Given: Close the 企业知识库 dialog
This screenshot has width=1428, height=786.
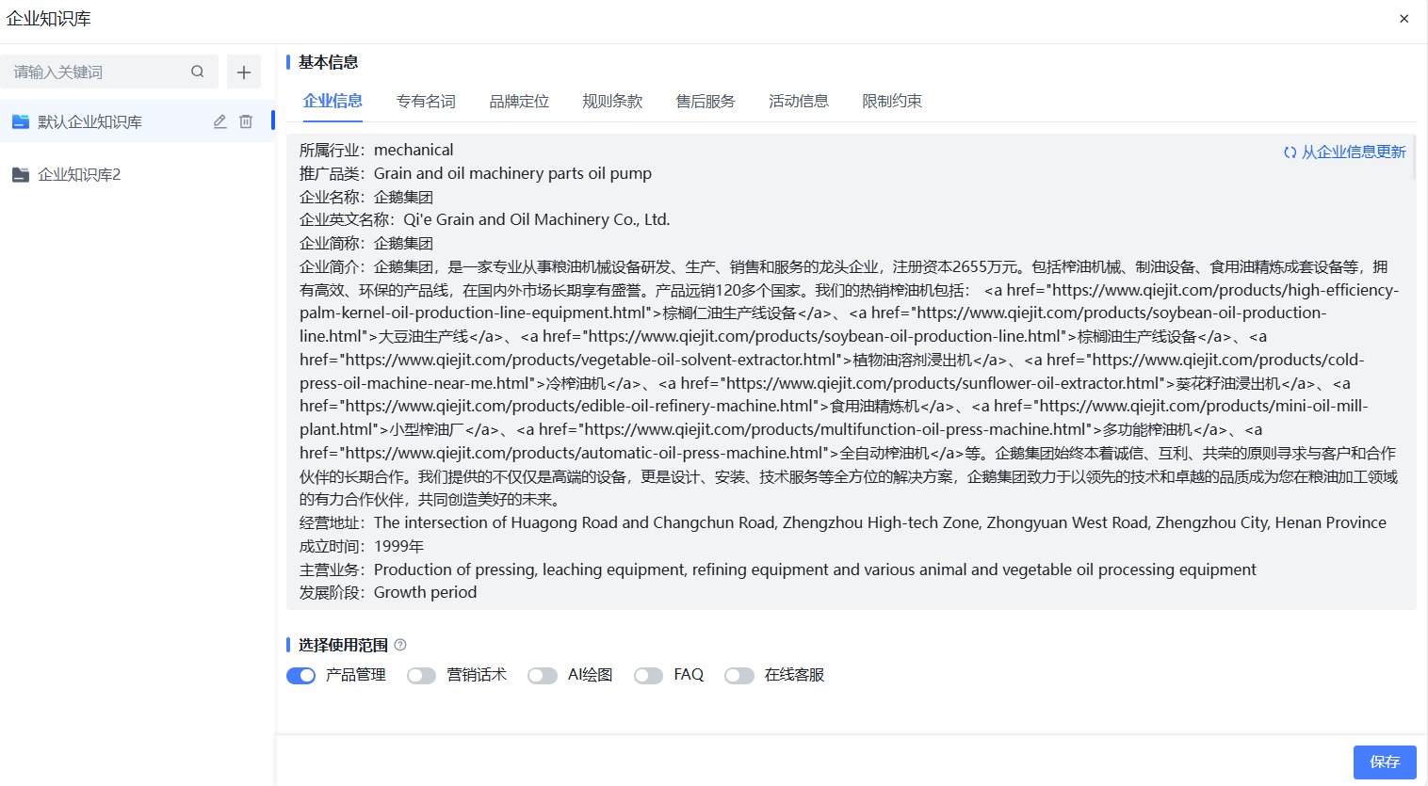Looking at the screenshot, I should point(1404,19).
